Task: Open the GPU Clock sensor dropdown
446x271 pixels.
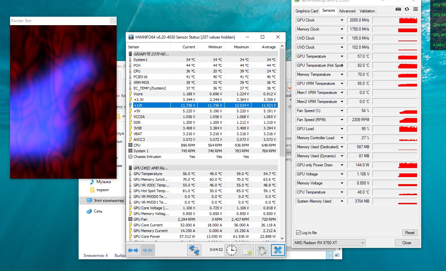Action: pyautogui.click(x=342, y=20)
